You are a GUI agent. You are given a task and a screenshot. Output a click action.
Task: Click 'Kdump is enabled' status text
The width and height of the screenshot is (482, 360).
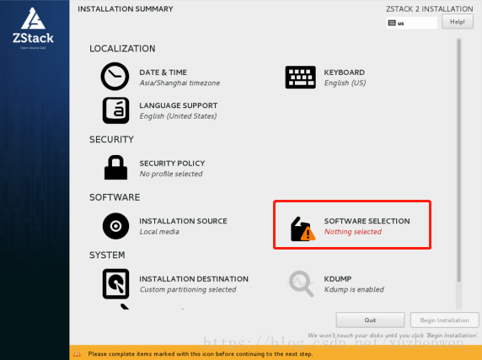coord(354,289)
